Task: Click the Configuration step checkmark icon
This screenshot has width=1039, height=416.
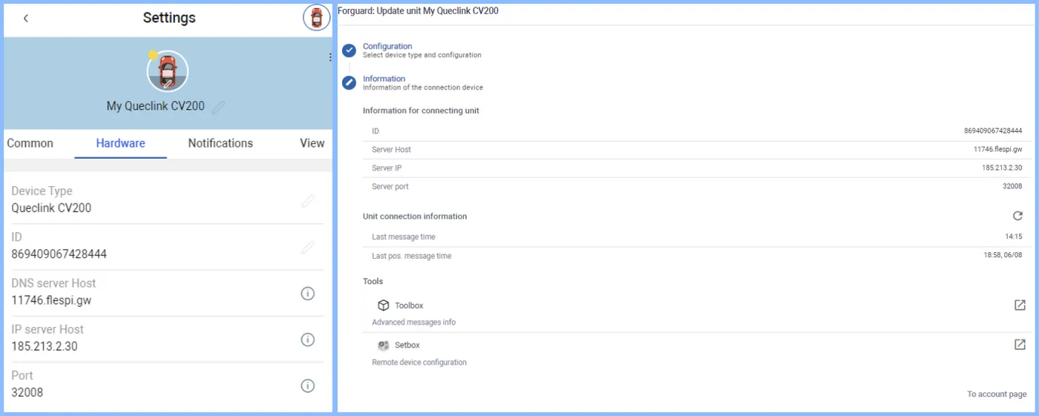Action: click(x=350, y=50)
